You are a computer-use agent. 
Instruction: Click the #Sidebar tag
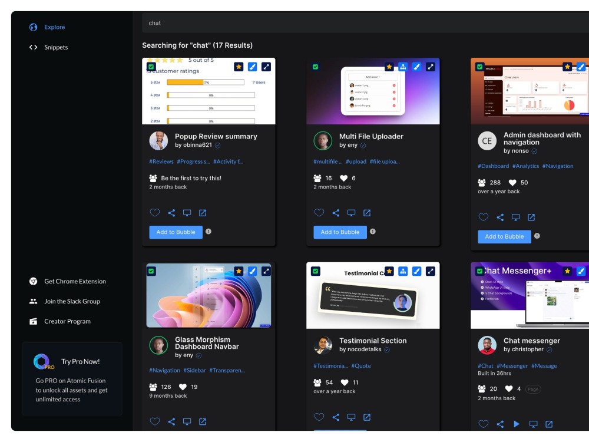click(194, 371)
